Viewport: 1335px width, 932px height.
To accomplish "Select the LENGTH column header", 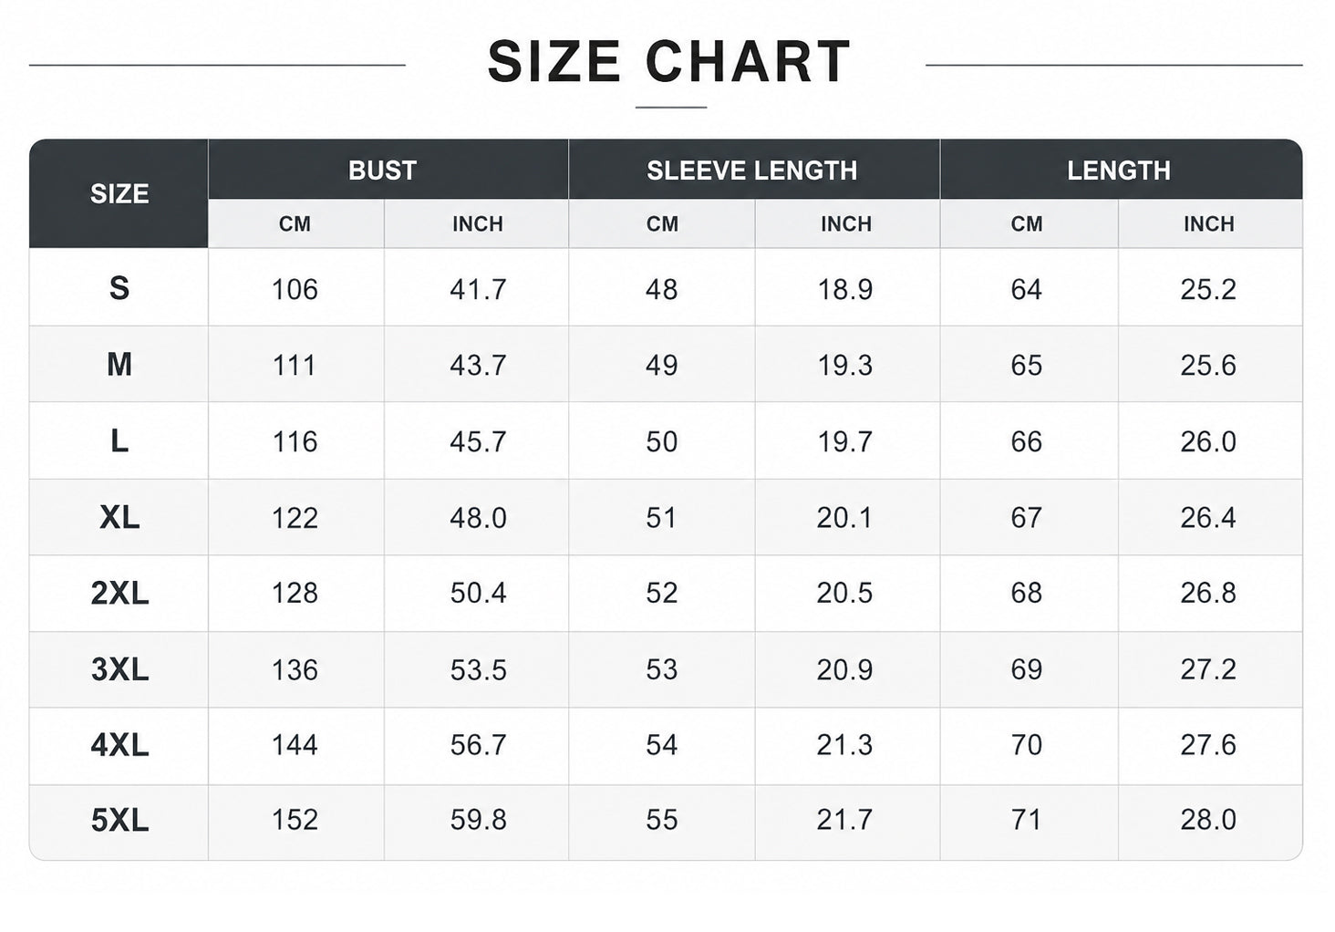I will [x=1119, y=171].
